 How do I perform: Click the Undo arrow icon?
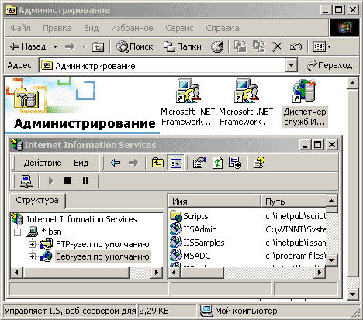[296, 47]
